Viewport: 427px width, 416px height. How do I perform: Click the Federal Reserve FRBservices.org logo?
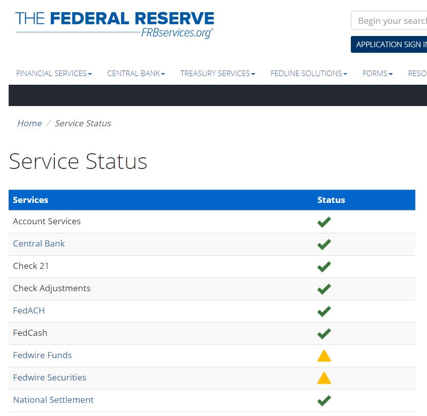pyautogui.click(x=115, y=24)
